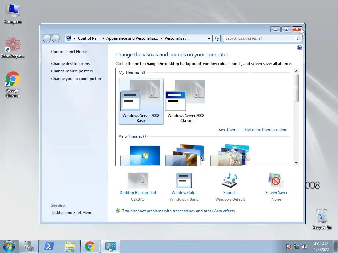Image resolution: width=338 pixels, height=253 pixels.
Task: Click the Personalization breadcrumb
Action: pyautogui.click(x=177, y=38)
